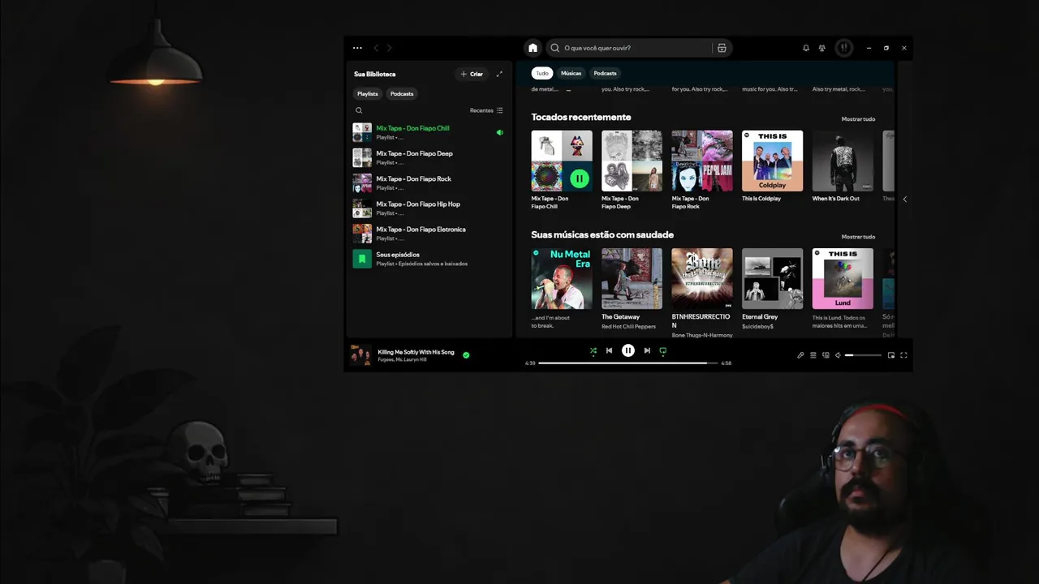Screen dimensions: 1039x584
Task: Pause via green button on Don Fiapo Chill card
Action: point(579,178)
